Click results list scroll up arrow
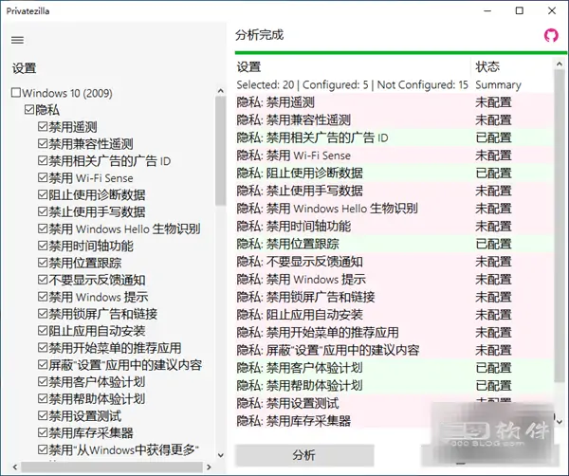569x476 pixels. point(560,64)
